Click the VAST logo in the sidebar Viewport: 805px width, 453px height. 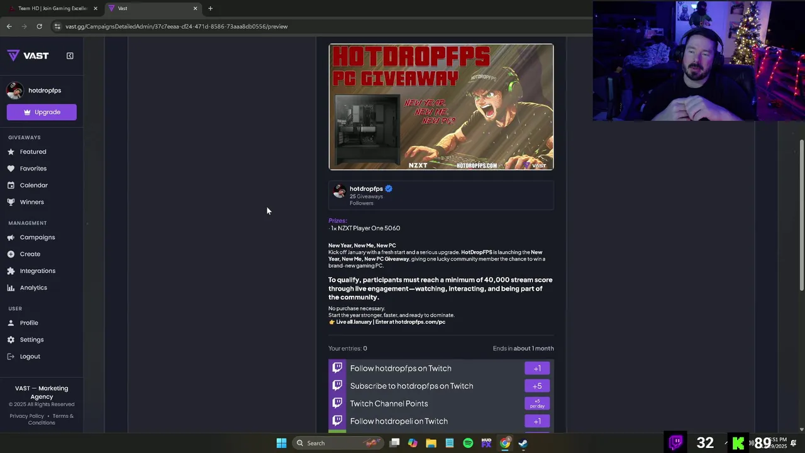28,55
